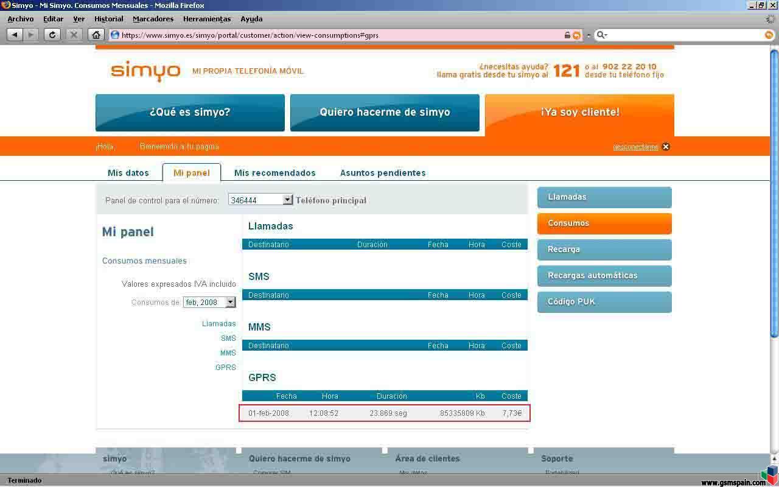Click the Soporte footer heading
The height and width of the screenshot is (487, 779).
click(x=557, y=459)
